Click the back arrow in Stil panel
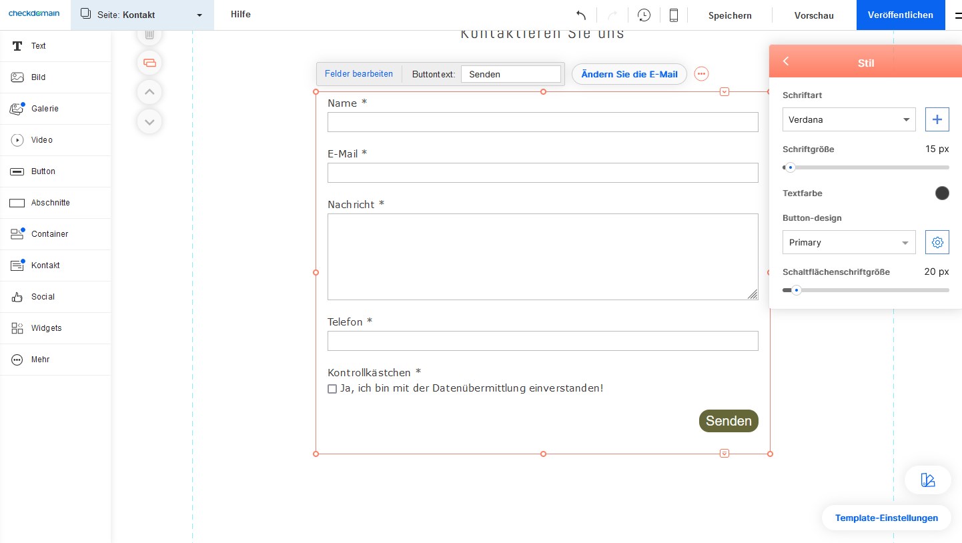 pyautogui.click(x=786, y=61)
